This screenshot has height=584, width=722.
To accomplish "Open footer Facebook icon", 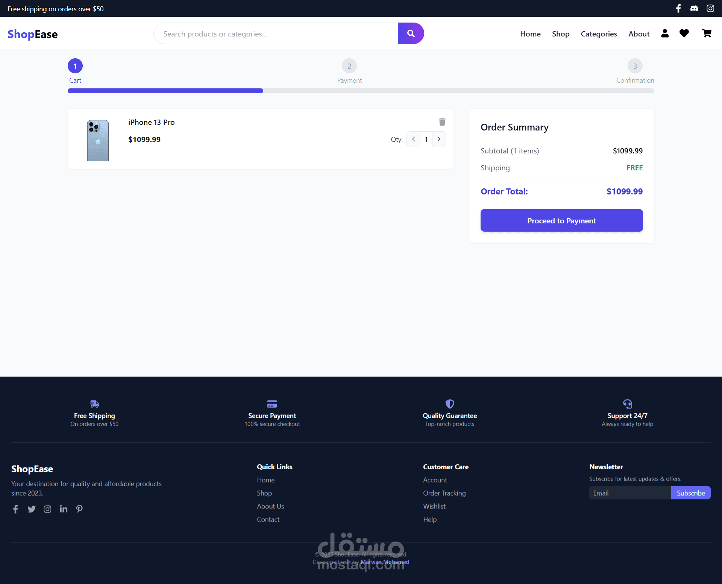I will (15, 509).
